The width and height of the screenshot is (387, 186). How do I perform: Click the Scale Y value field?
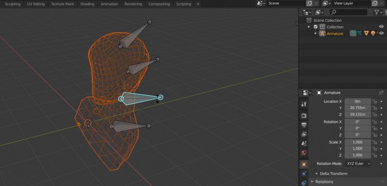[358, 149]
